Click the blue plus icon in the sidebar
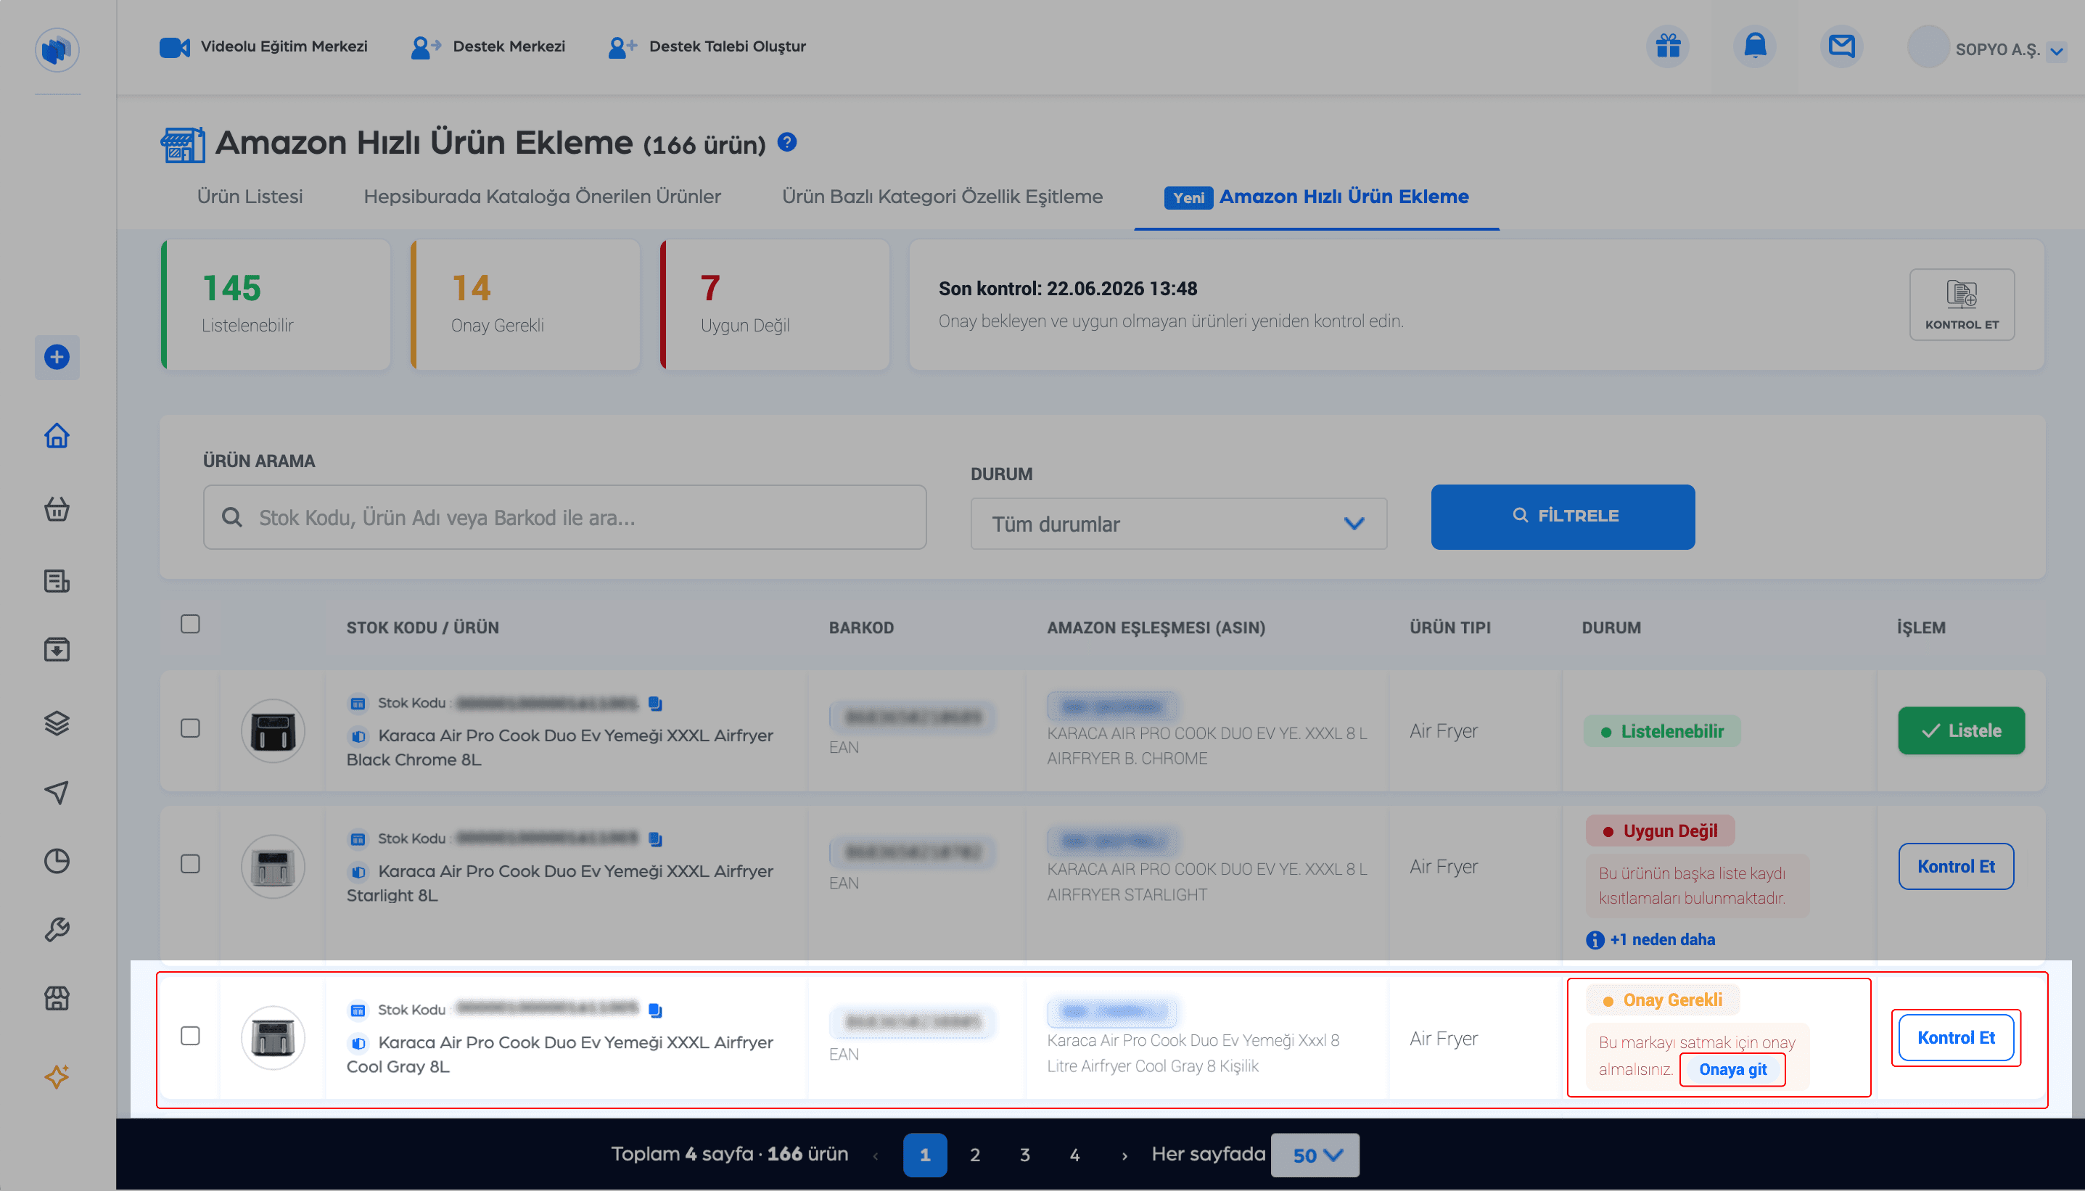The height and width of the screenshot is (1191, 2085). 57,358
